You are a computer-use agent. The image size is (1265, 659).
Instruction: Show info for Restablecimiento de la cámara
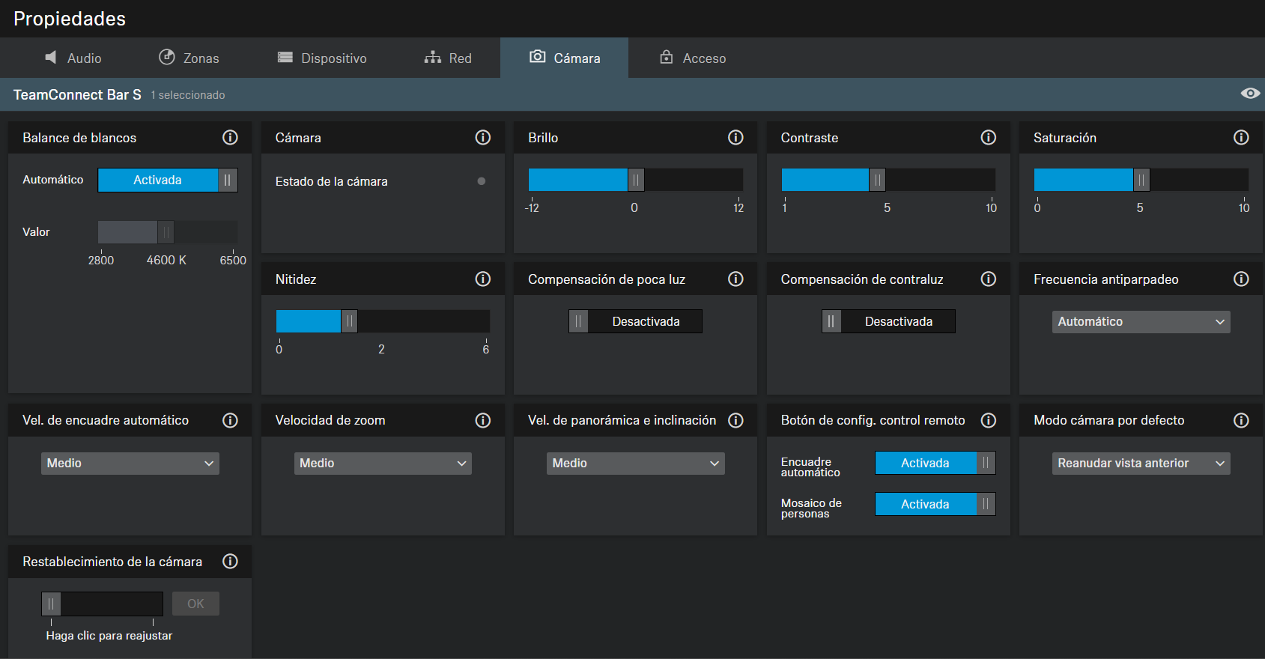click(230, 562)
